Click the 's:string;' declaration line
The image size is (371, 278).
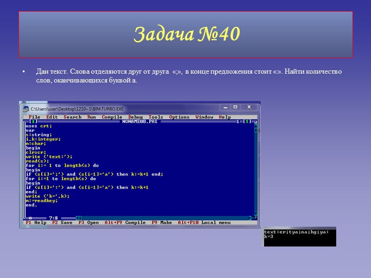point(38,135)
